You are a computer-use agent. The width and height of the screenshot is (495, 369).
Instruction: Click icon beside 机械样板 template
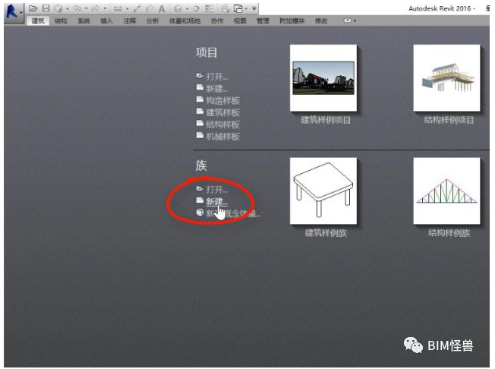200,137
